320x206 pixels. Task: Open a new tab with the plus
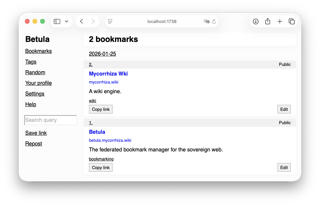point(280,21)
